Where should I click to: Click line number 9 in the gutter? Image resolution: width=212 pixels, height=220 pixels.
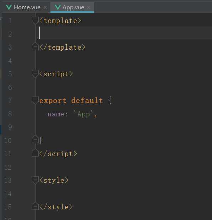(x=10, y=127)
